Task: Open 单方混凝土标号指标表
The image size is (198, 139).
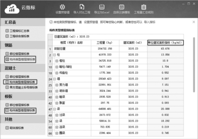Action: click(22, 87)
